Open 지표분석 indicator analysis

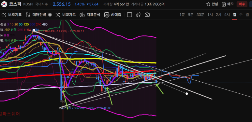[x=90, y=15]
